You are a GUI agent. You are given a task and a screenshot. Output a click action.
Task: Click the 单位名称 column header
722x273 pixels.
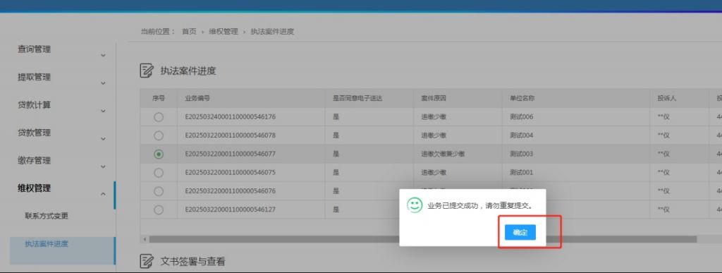point(522,98)
